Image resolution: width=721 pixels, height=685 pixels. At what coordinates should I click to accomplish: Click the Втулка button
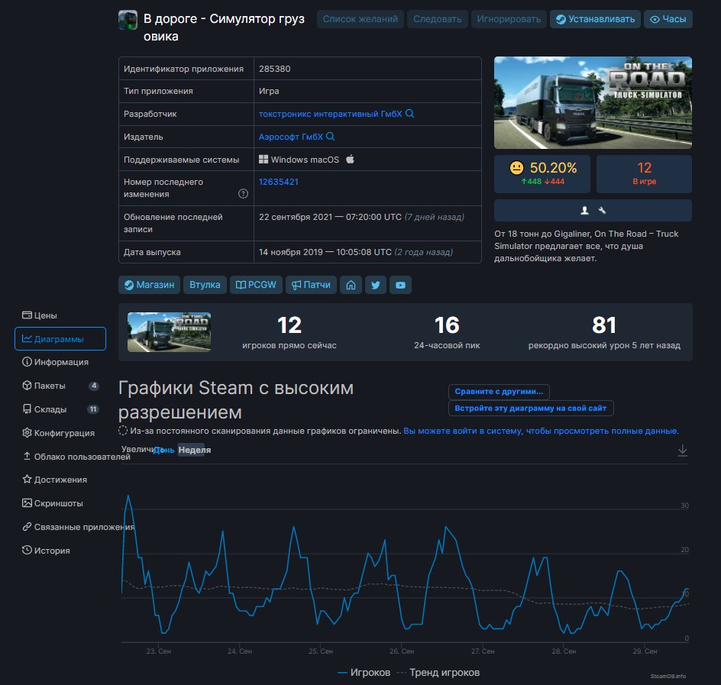(x=205, y=285)
